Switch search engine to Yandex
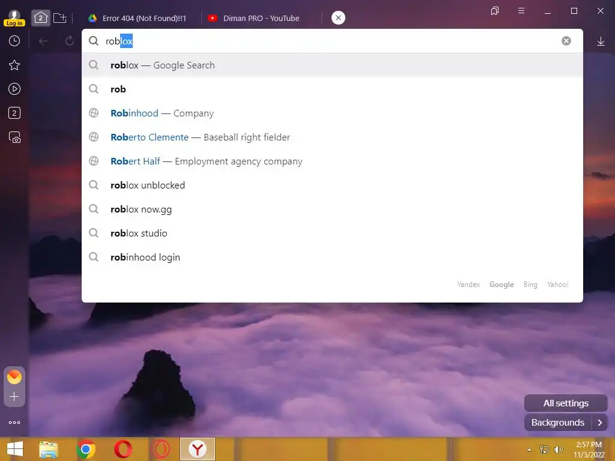The image size is (615, 461). [x=468, y=284]
